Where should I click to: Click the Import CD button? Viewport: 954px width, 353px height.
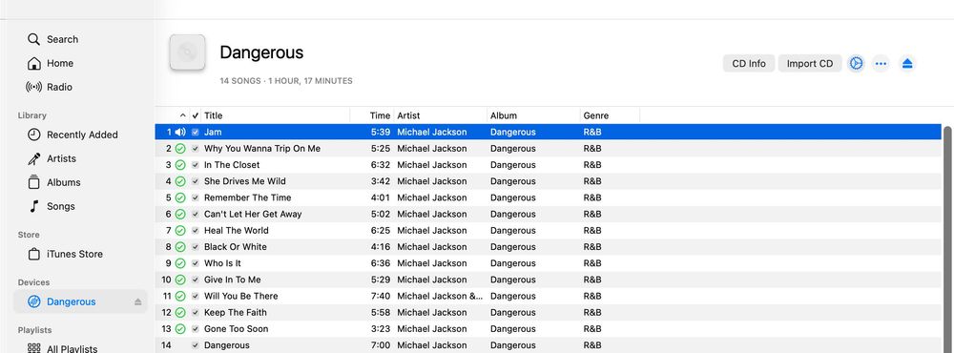coord(809,63)
